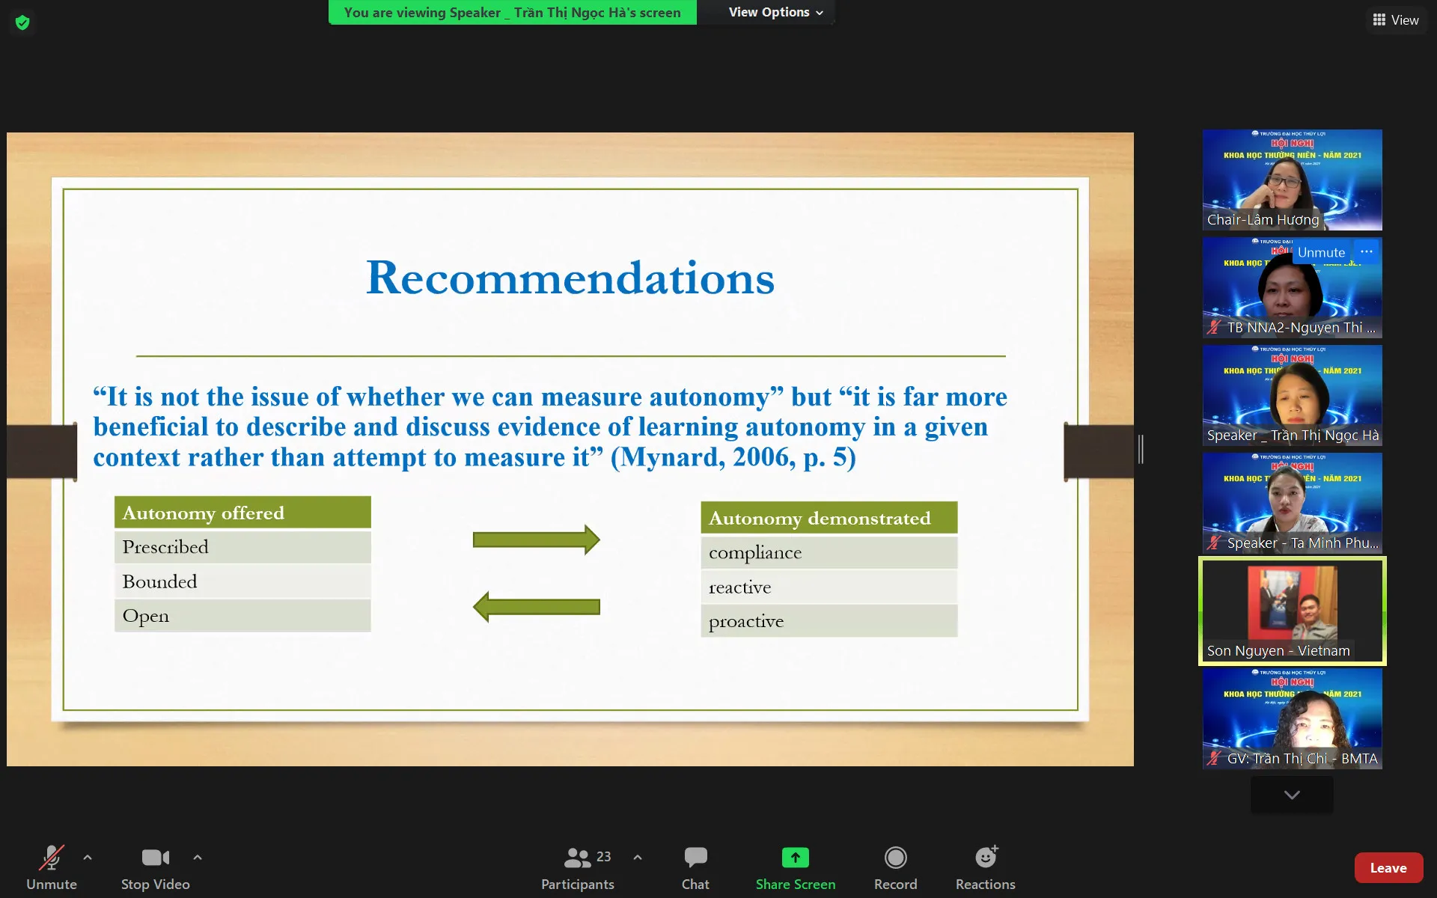Screen dimensions: 1437x898
Task: Expand video settings arrow next to Stop Video
Action: coord(198,858)
